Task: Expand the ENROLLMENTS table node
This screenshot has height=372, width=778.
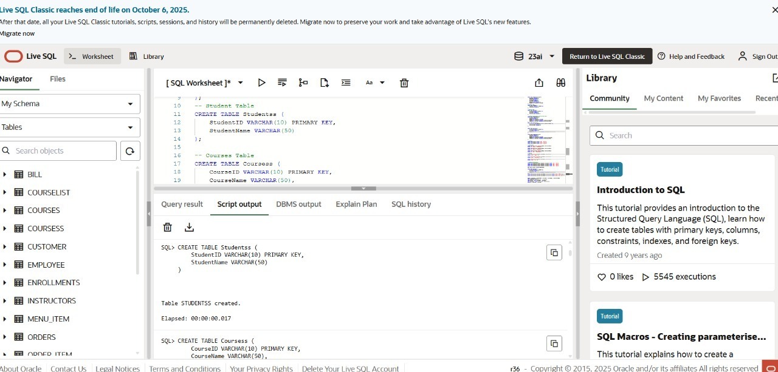Action: point(5,283)
